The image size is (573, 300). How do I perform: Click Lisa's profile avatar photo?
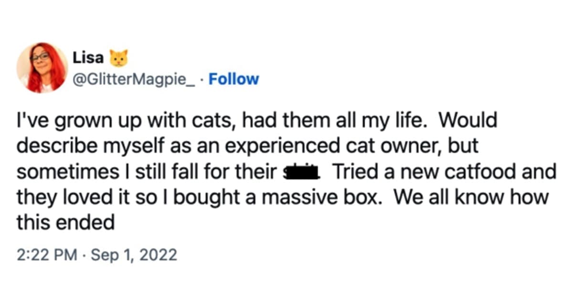42,68
